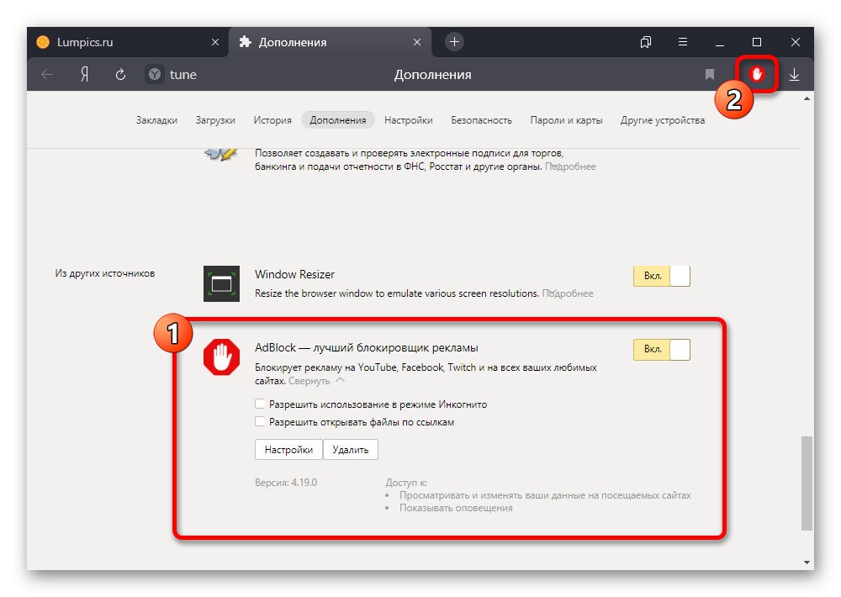
Task: Maximize the browser window
Action: tap(757, 42)
